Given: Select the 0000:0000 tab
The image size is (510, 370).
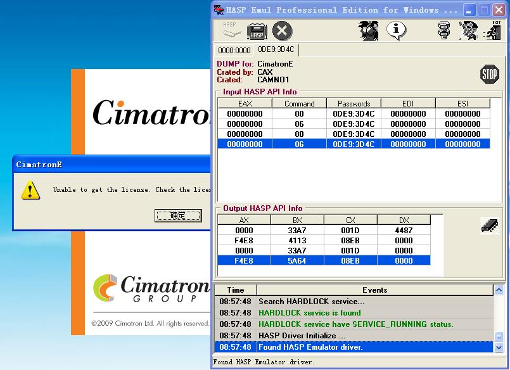Looking at the screenshot, I should [234, 51].
